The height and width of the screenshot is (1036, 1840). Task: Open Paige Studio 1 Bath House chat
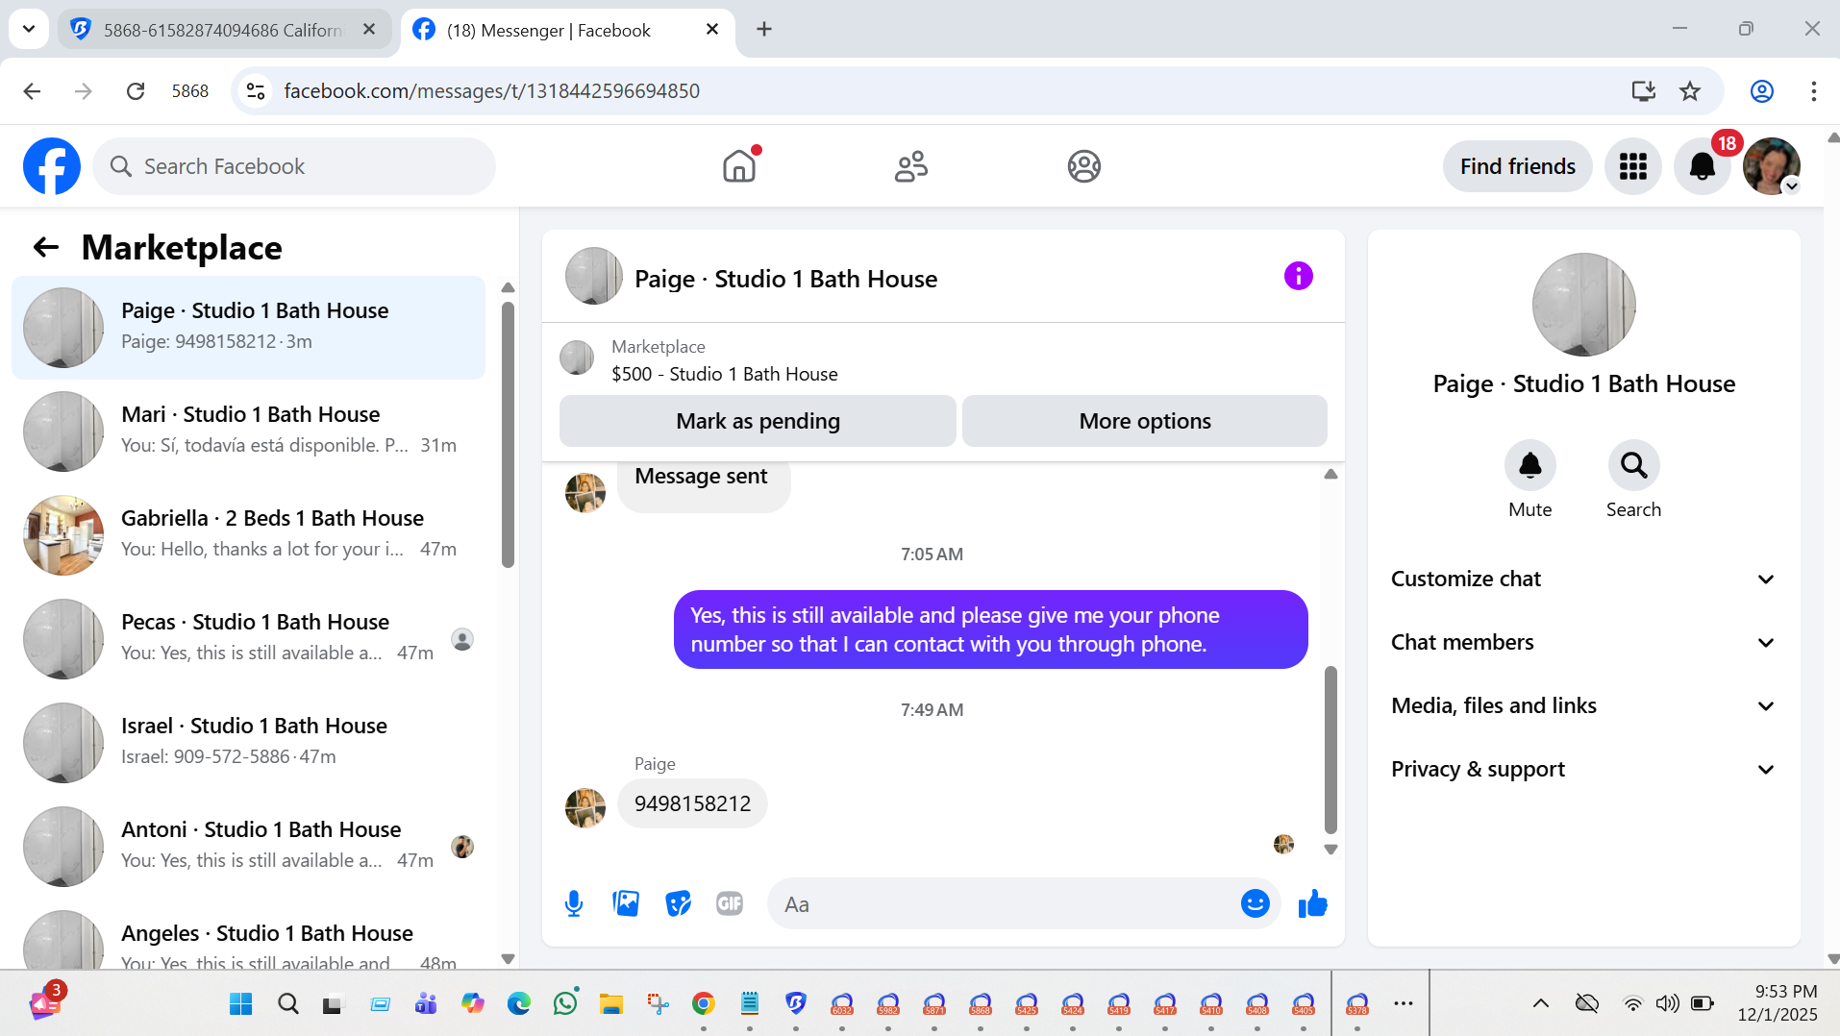coord(248,328)
